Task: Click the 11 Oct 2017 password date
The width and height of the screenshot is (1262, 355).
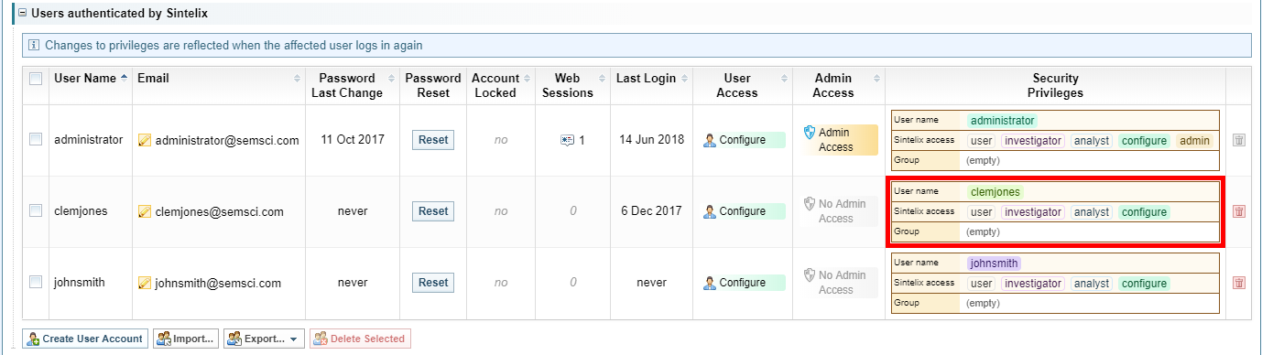Action: [x=353, y=140]
